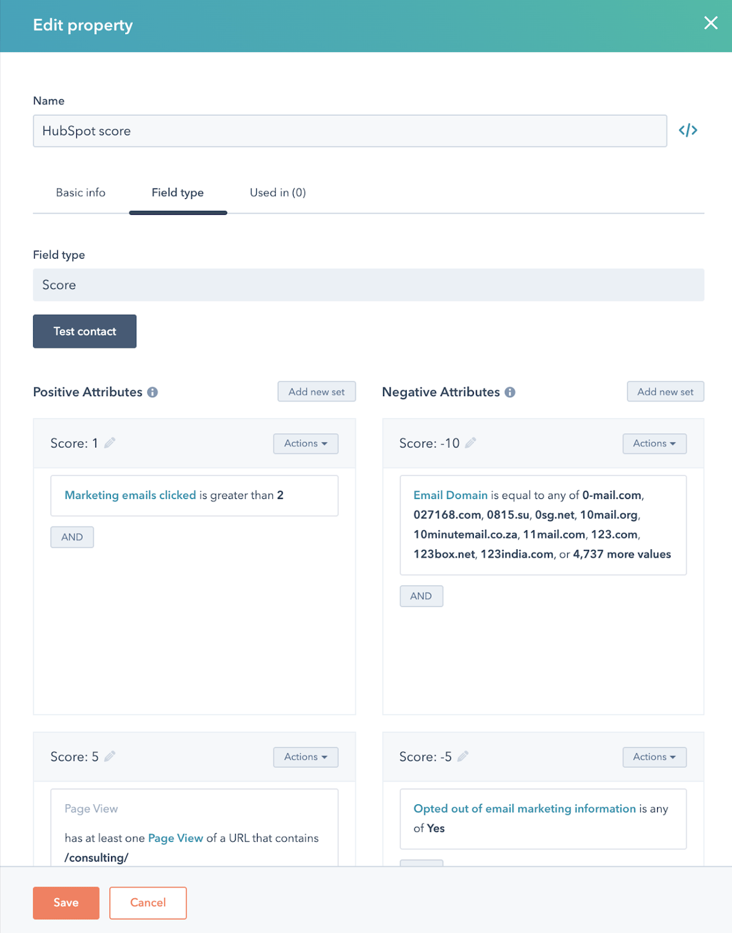This screenshot has width=732, height=933.
Task: Open the Used in (0) tab
Action: [x=277, y=192]
